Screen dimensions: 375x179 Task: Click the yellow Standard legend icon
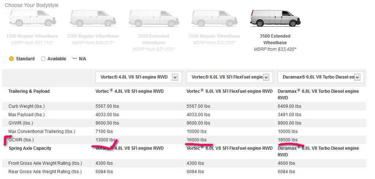click(x=11, y=59)
